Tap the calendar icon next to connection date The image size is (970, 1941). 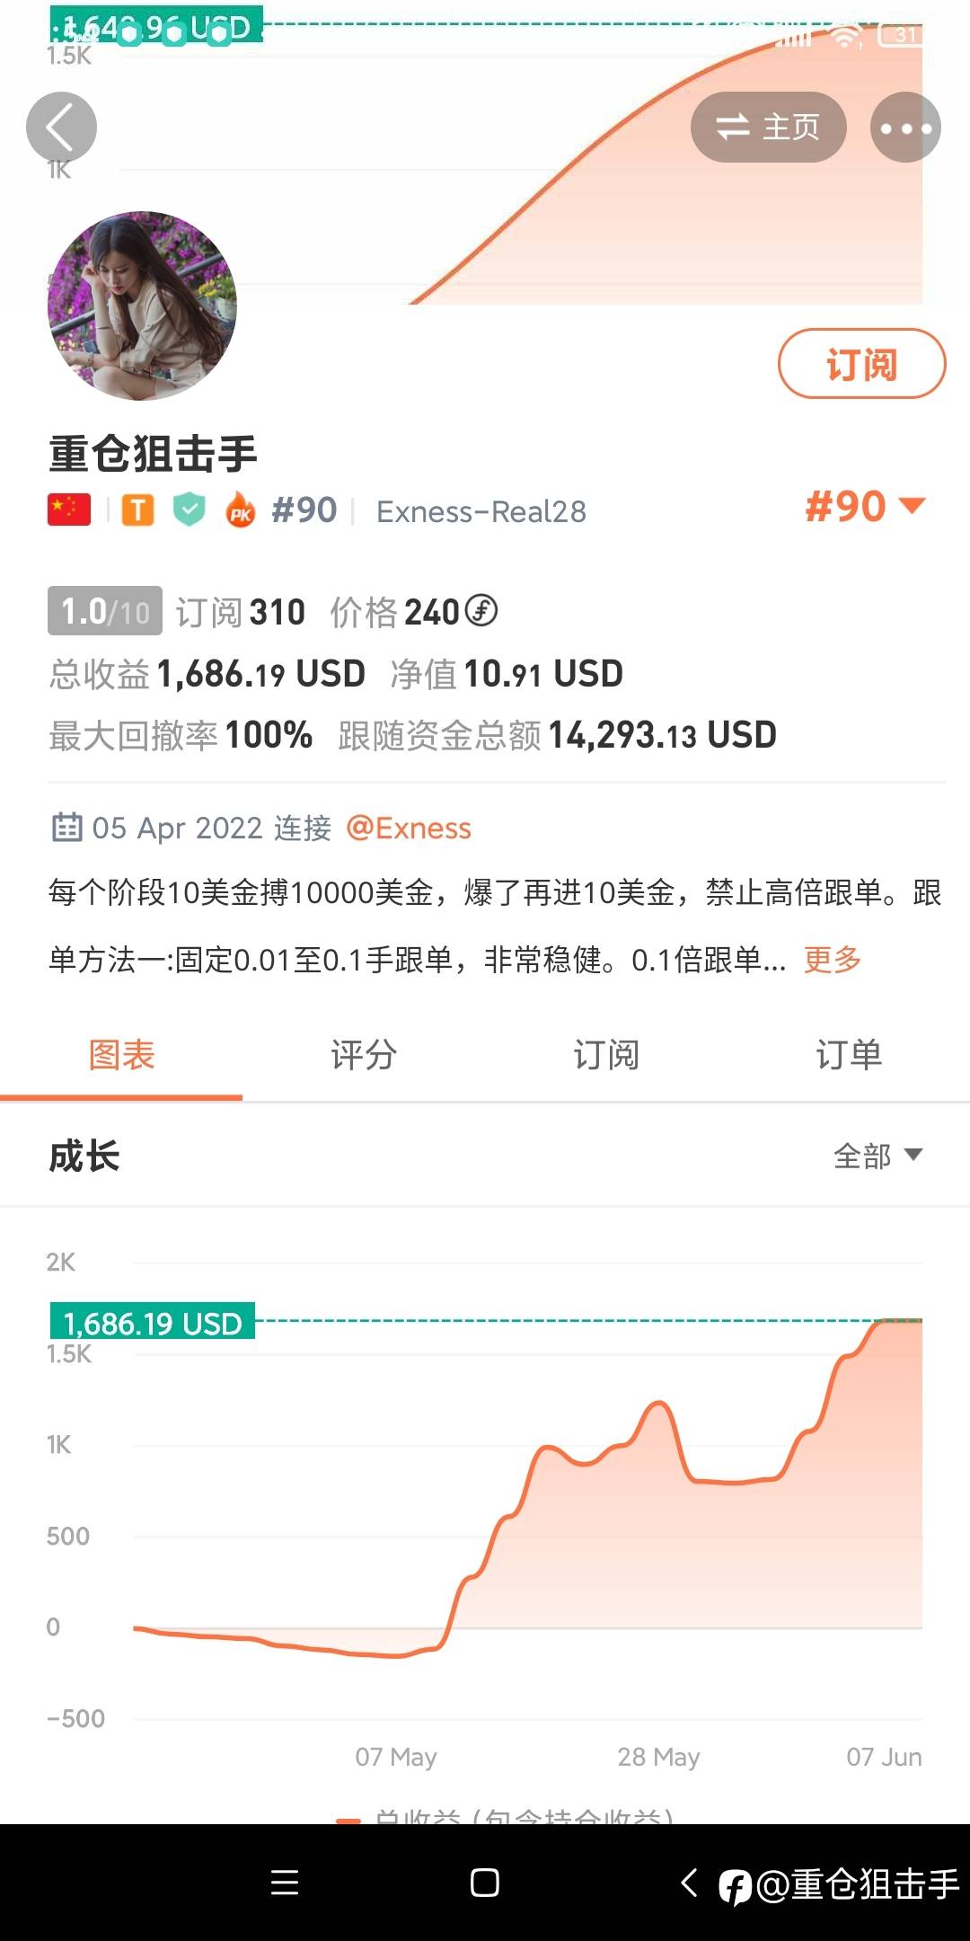[x=66, y=827]
